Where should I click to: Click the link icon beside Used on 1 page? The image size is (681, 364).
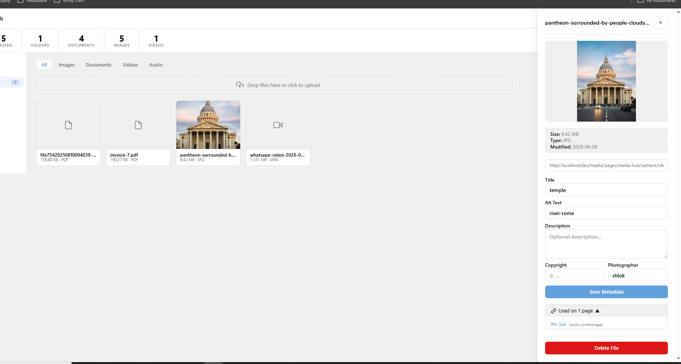[x=554, y=311]
